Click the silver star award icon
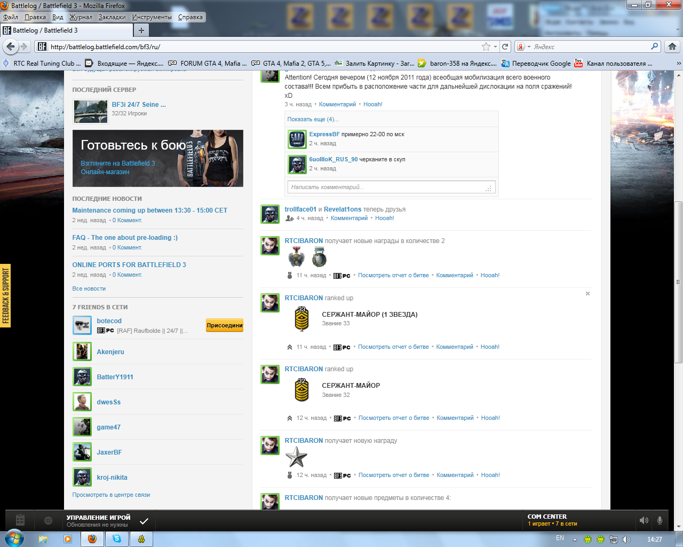Image resolution: width=683 pixels, height=547 pixels. click(x=296, y=457)
